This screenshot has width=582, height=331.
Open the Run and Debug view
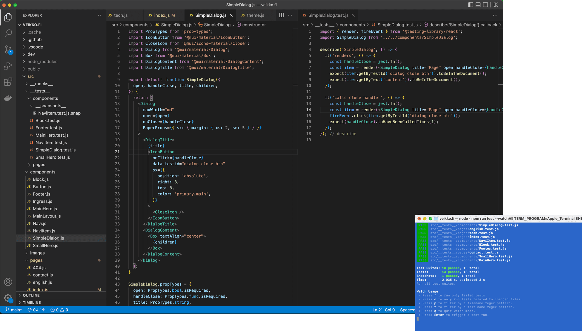click(x=8, y=66)
